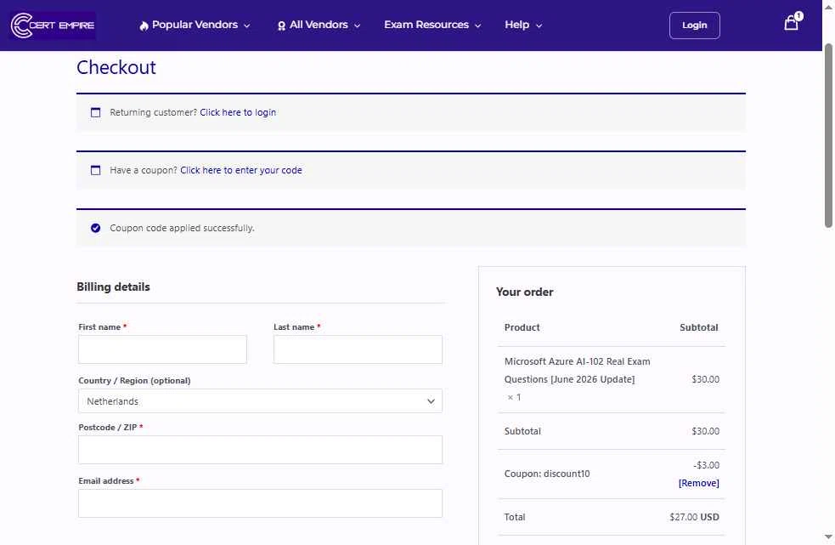Click the 'Your order' heading

coord(525,292)
